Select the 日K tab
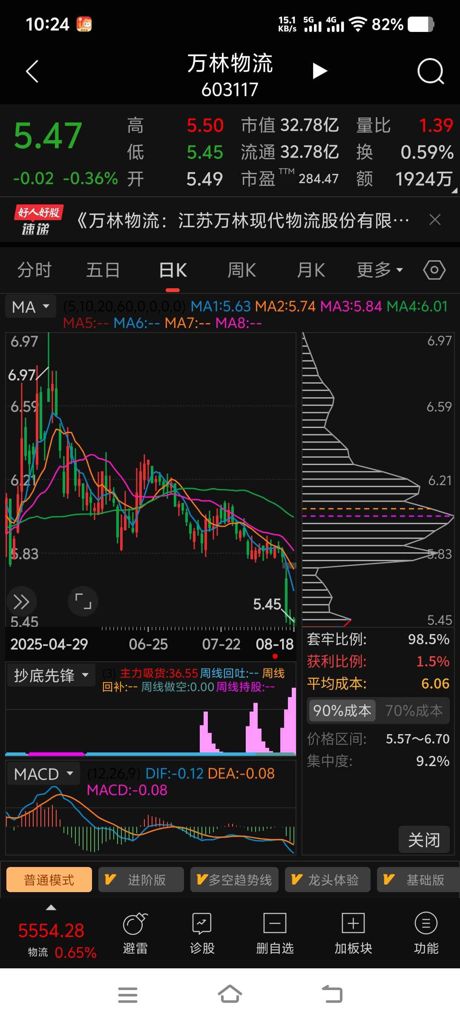 (172, 270)
